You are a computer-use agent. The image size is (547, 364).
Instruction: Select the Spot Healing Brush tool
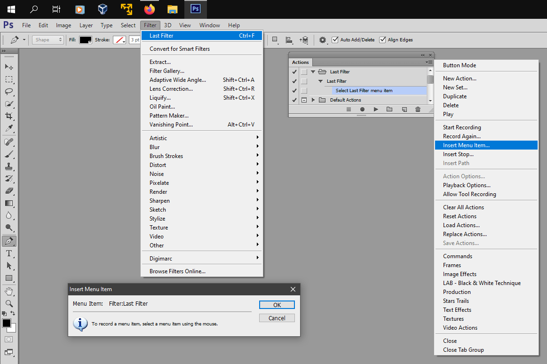pyautogui.click(x=9, y=142)
